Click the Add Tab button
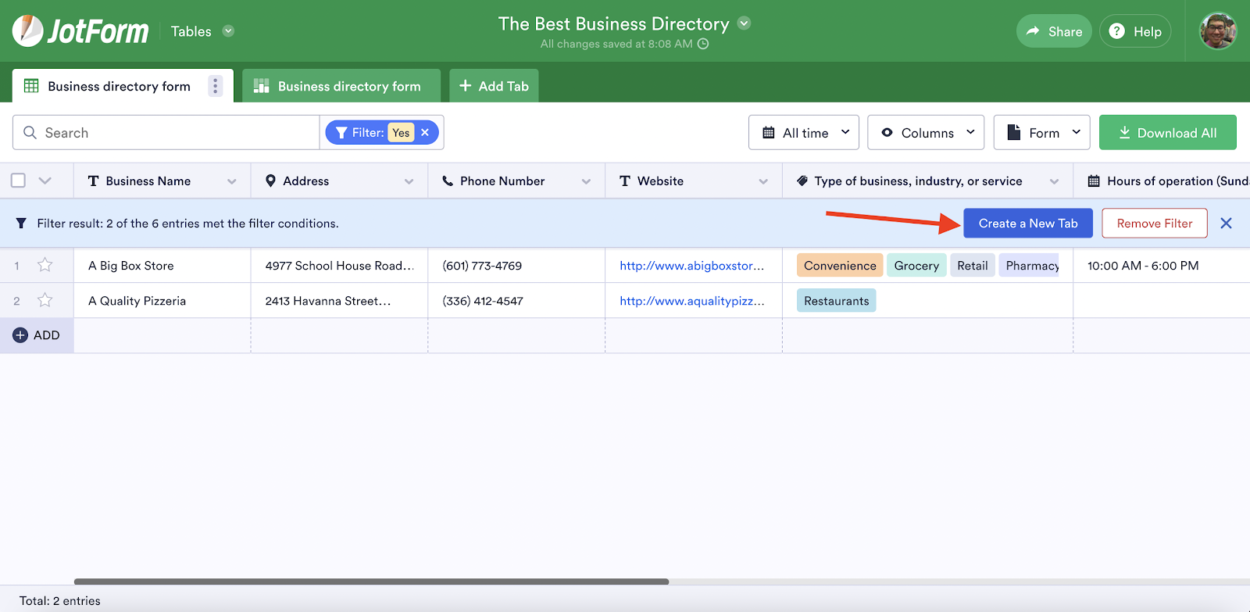The width and height of the screenshot is (1250, 612). (x=494, y=86)
